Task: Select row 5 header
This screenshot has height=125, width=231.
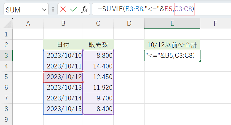Action: click(x=6, y=77)
